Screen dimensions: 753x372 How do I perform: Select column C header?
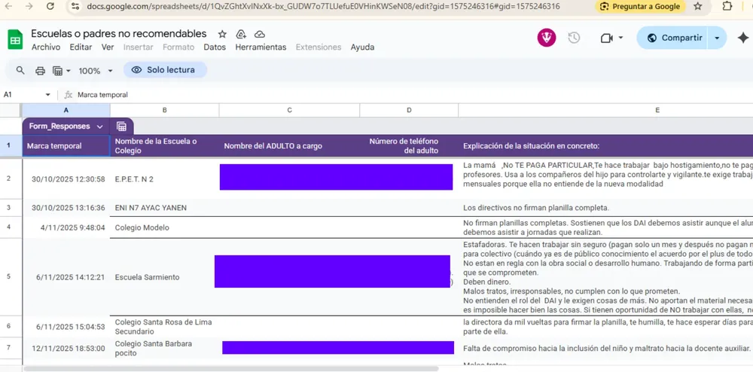tap(289, 110)
